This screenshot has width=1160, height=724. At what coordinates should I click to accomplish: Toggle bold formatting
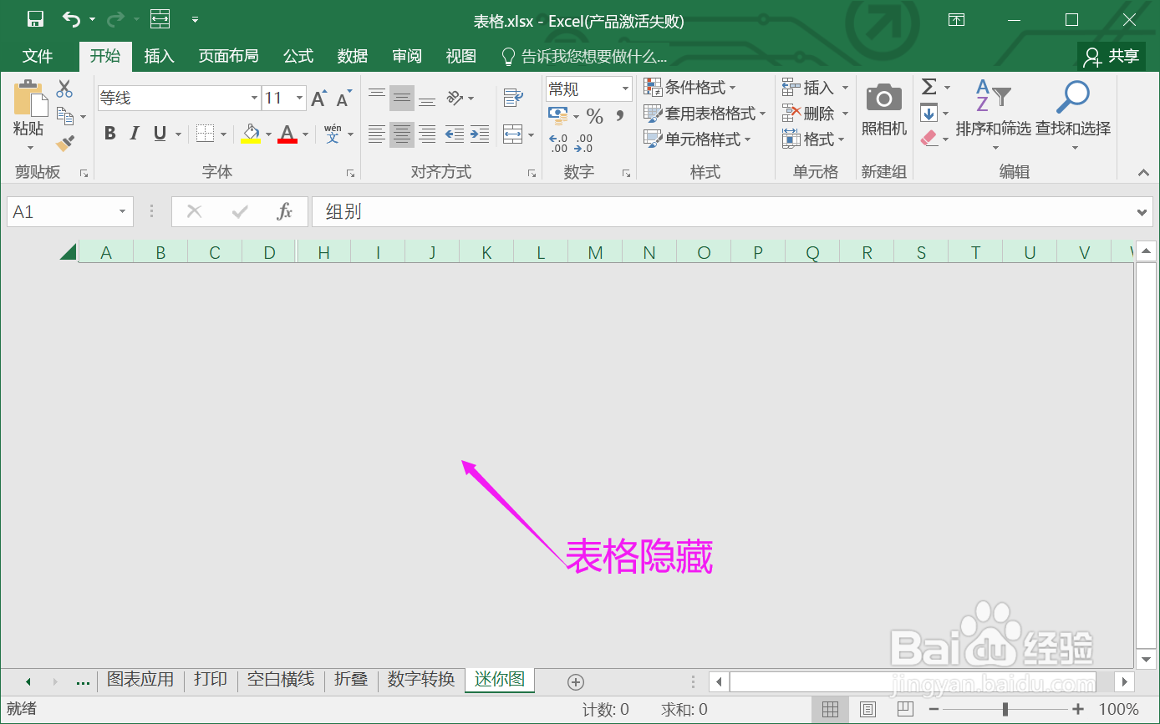tap(109, 132)
